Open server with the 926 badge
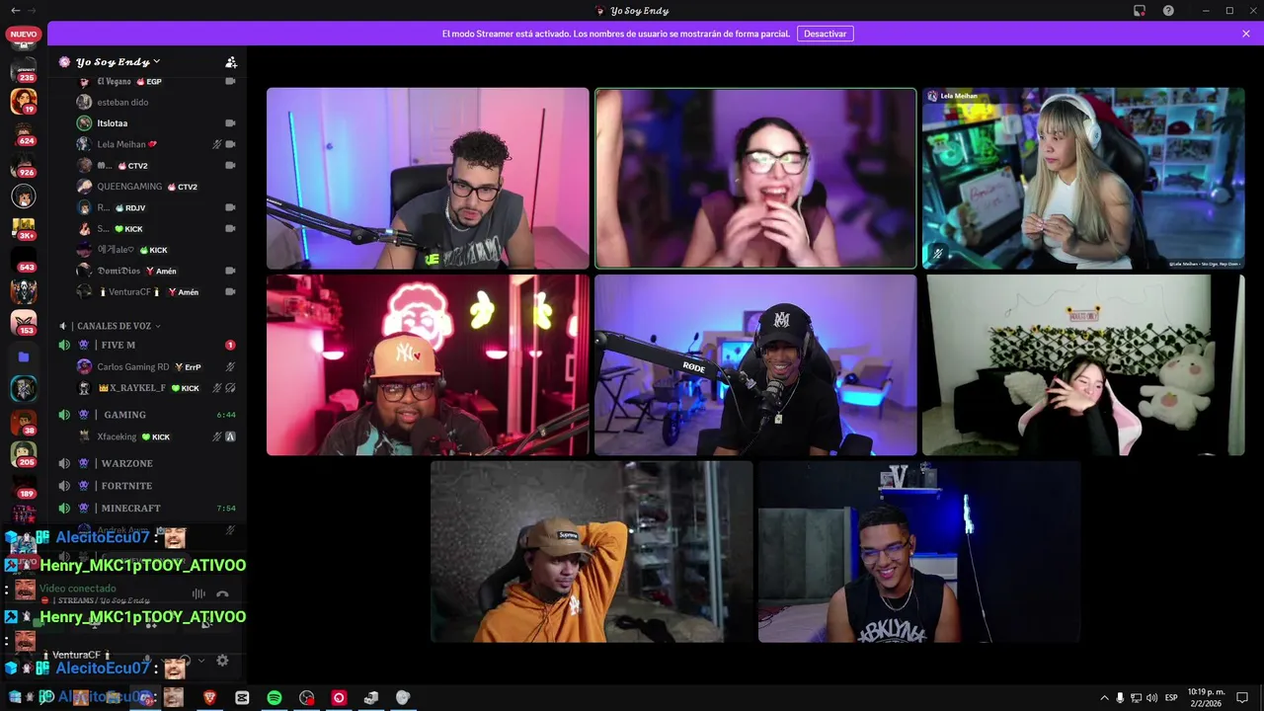1264x711 pixels. click(24, 164)
